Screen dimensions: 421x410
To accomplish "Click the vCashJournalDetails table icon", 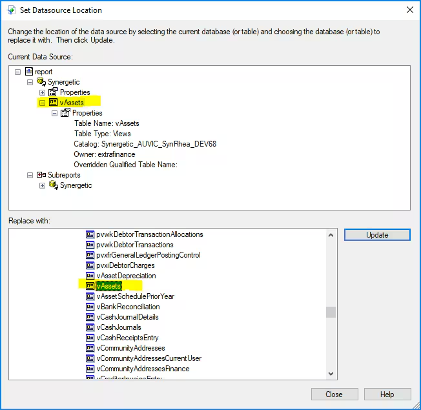I will [90, 317].
